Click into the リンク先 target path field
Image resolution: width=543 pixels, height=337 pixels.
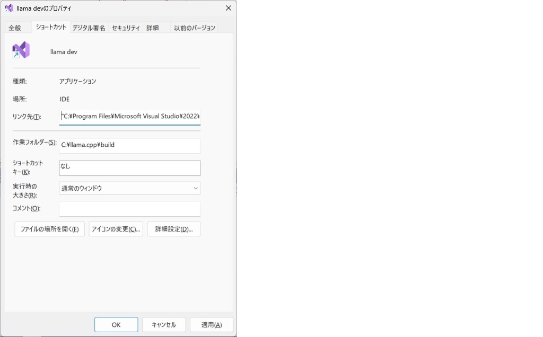pyautogui.click(x=130, y=117)
